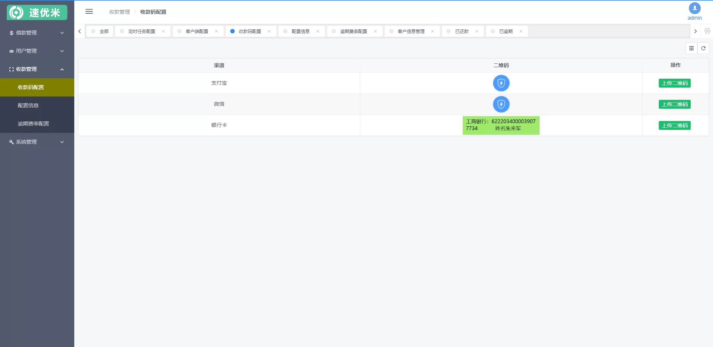Click 上传二维码 for the 银行卡 row
Screen dimensions: 713x347
click(x=675, y=125)
